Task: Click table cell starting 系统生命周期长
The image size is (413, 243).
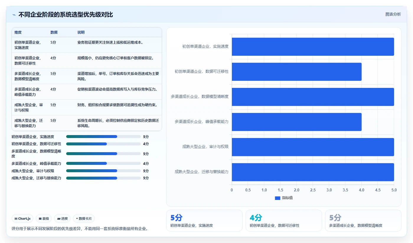Action: pyautogui.click(x=118, y=123)
